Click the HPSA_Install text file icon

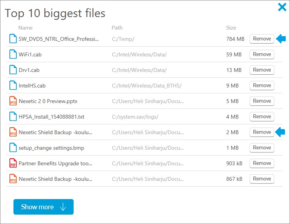coord(13,116)
